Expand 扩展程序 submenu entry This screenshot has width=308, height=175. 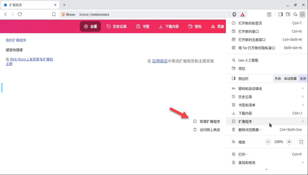[267, 122]
